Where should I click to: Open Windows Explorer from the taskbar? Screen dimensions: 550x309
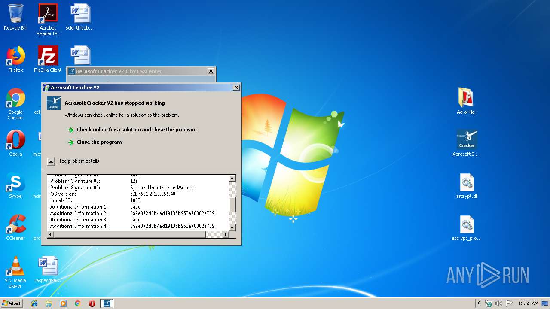point(49,303)
